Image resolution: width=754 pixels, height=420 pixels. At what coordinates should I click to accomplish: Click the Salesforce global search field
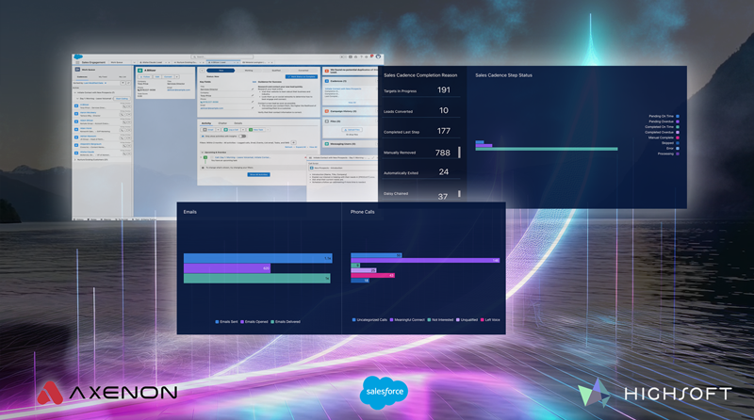click(222, 57)
